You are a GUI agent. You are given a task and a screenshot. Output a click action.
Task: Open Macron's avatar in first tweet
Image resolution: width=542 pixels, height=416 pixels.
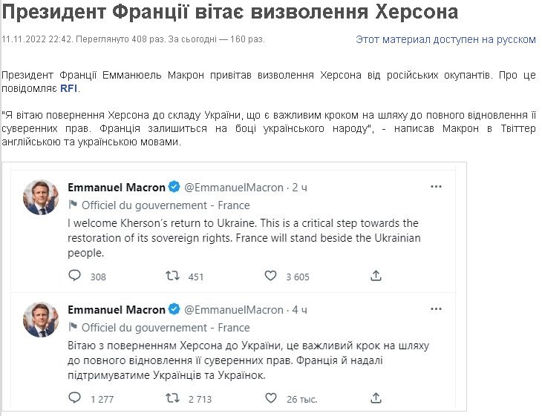41,197
